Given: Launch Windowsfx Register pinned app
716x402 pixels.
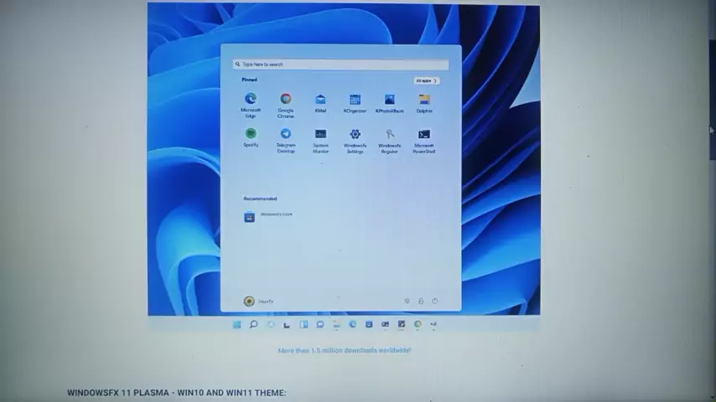Looking at the screenshot, I should coord(390,140).
